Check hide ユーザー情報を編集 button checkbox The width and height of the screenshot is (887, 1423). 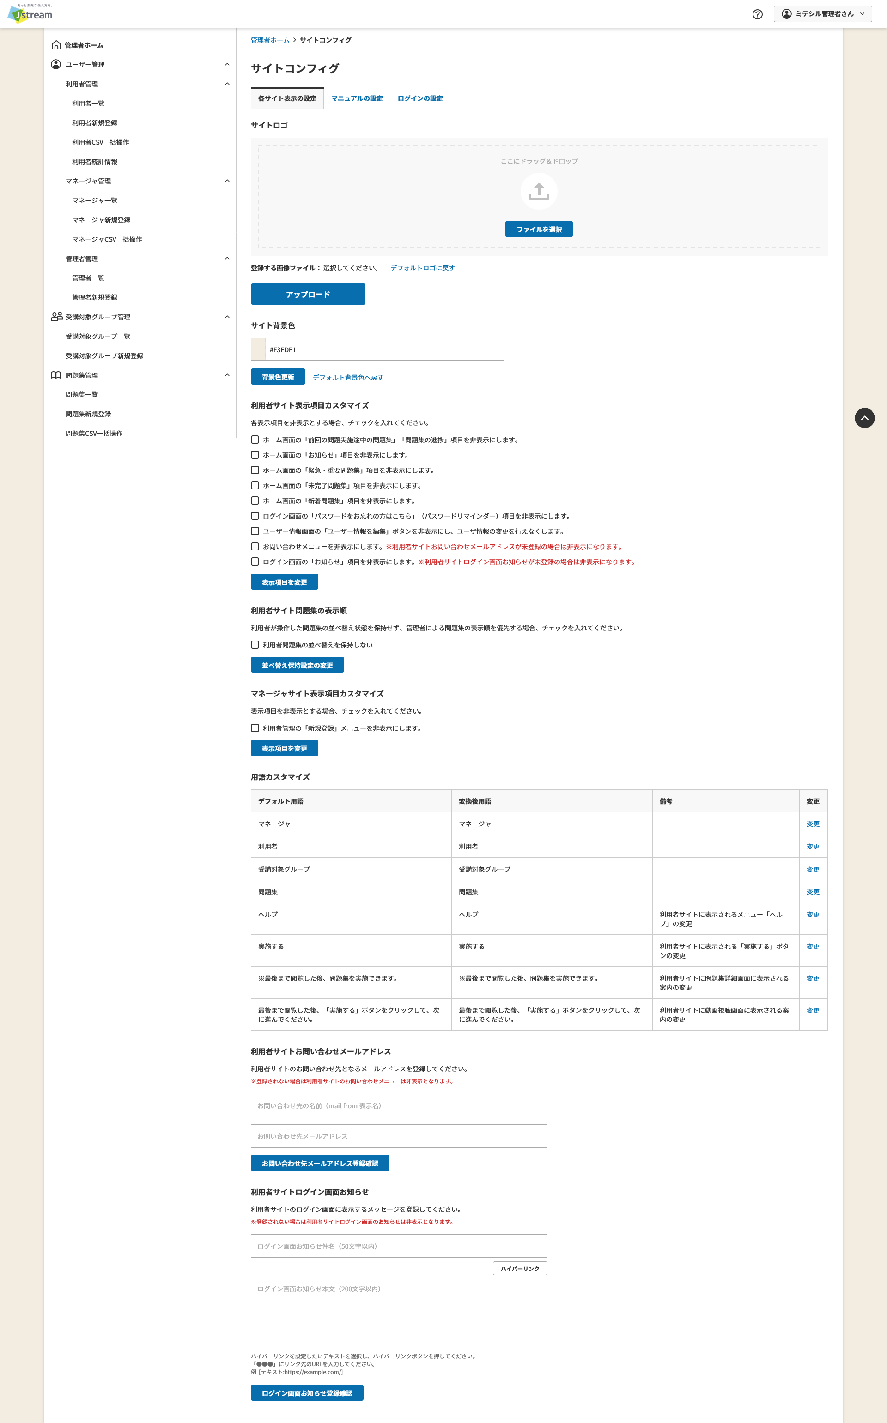pos(255,531)
